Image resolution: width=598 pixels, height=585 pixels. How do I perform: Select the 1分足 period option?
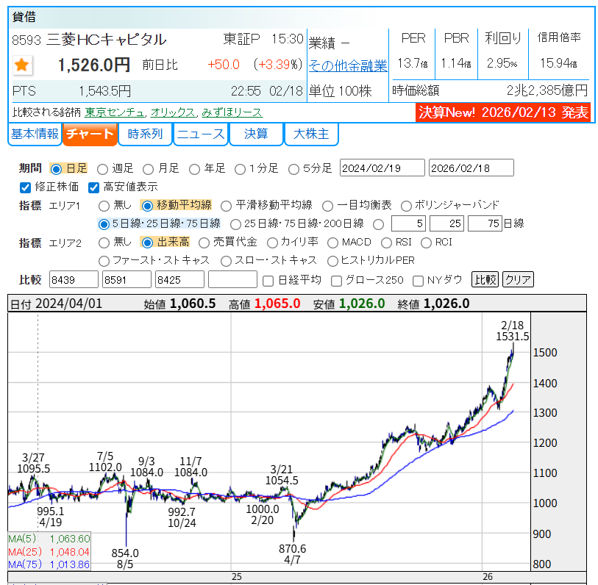click(x=240, y=168)
